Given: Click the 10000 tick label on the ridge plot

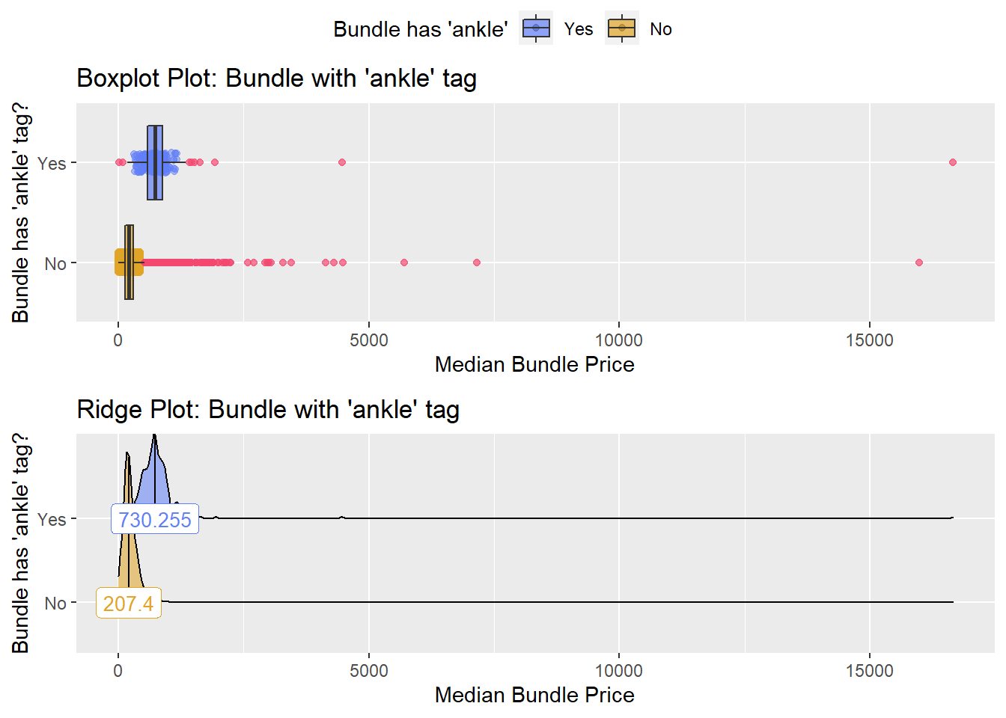Looking at the screenshot, I should [618, 671].
